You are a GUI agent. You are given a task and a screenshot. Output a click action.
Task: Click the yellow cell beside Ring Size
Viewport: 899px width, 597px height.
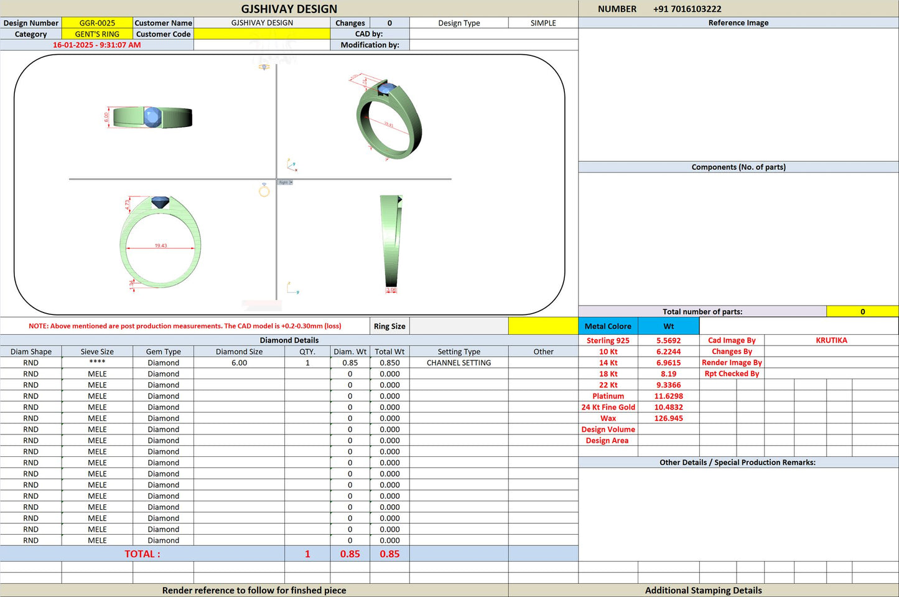543,326
